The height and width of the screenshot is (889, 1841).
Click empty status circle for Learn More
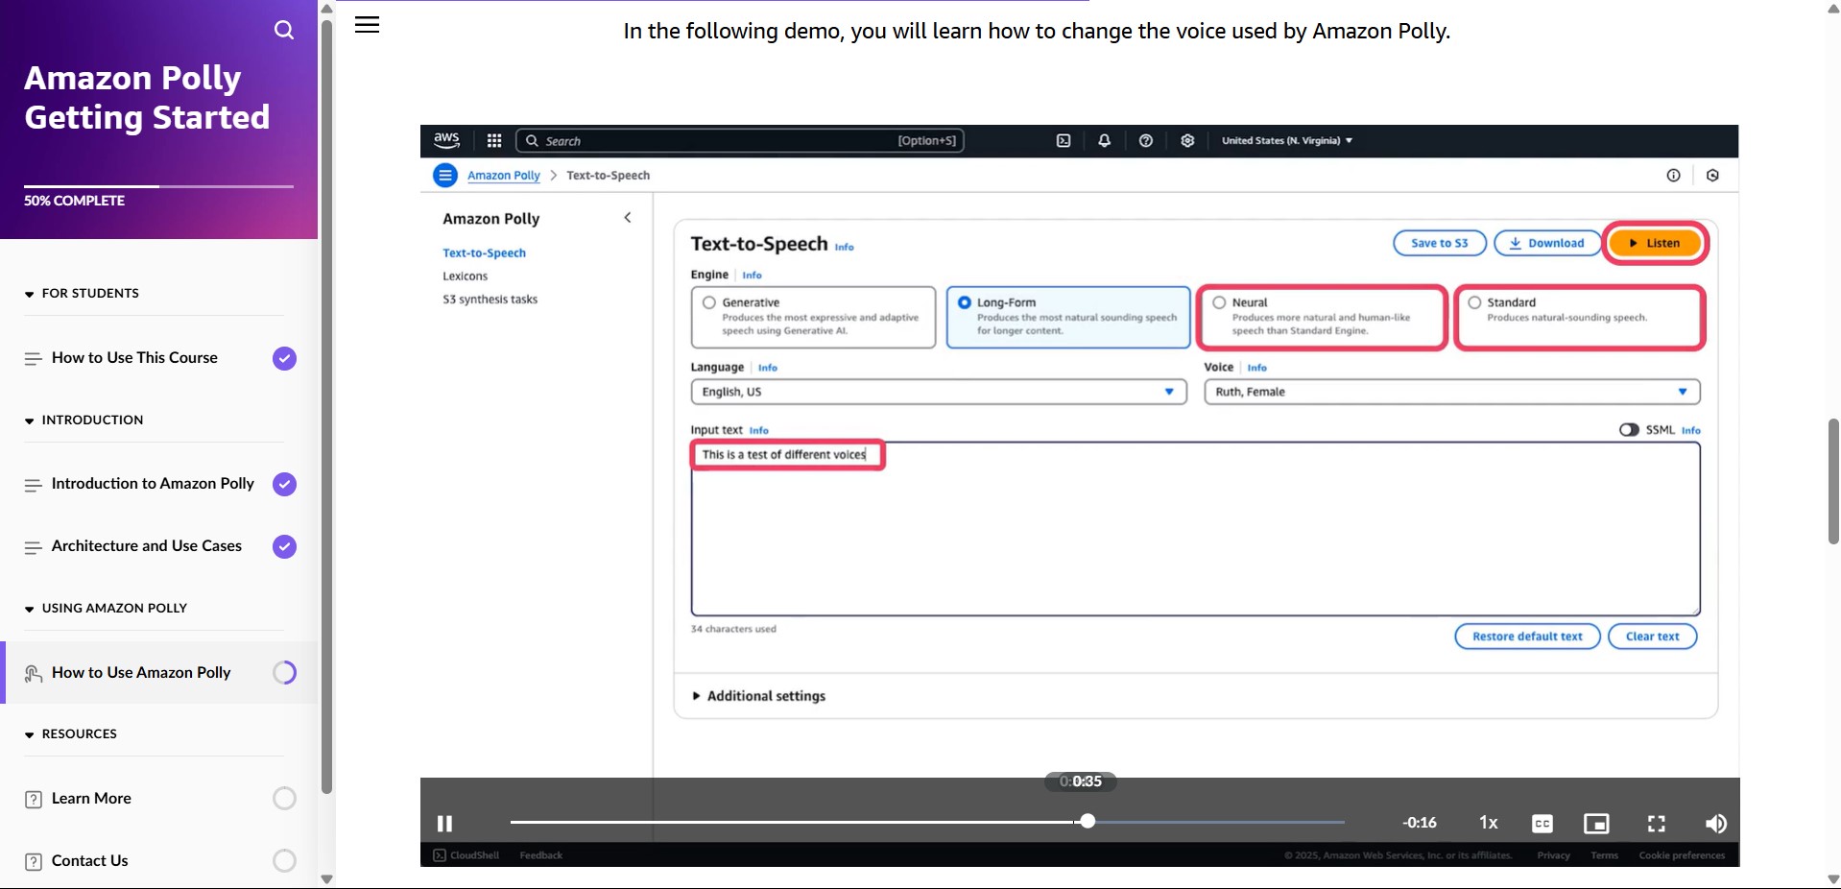(284, 799)
